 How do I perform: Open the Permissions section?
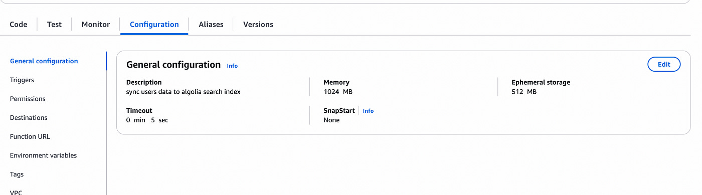point(28,99)
